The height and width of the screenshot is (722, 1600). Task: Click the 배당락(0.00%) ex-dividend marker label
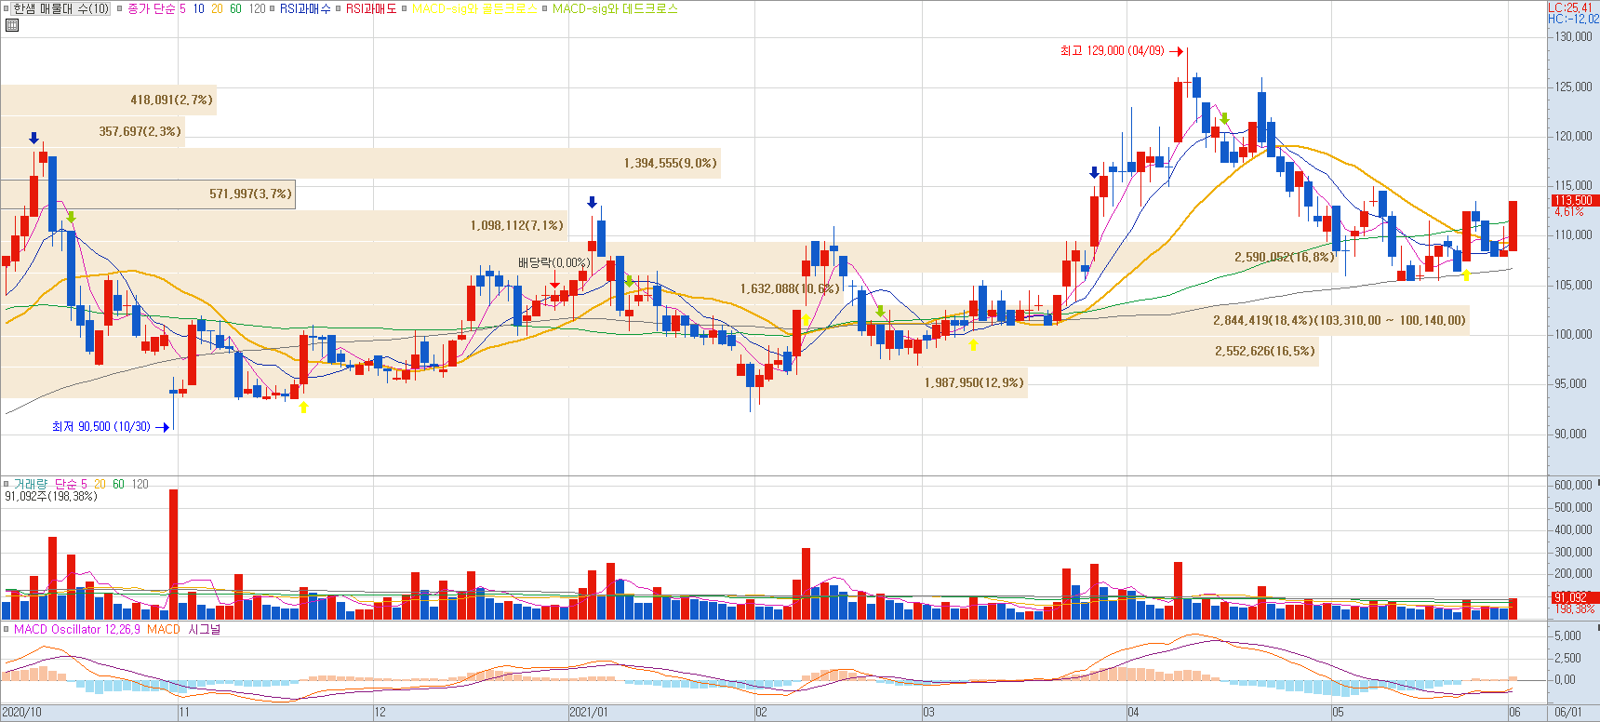pyautogui.click(x=554, y=263)
